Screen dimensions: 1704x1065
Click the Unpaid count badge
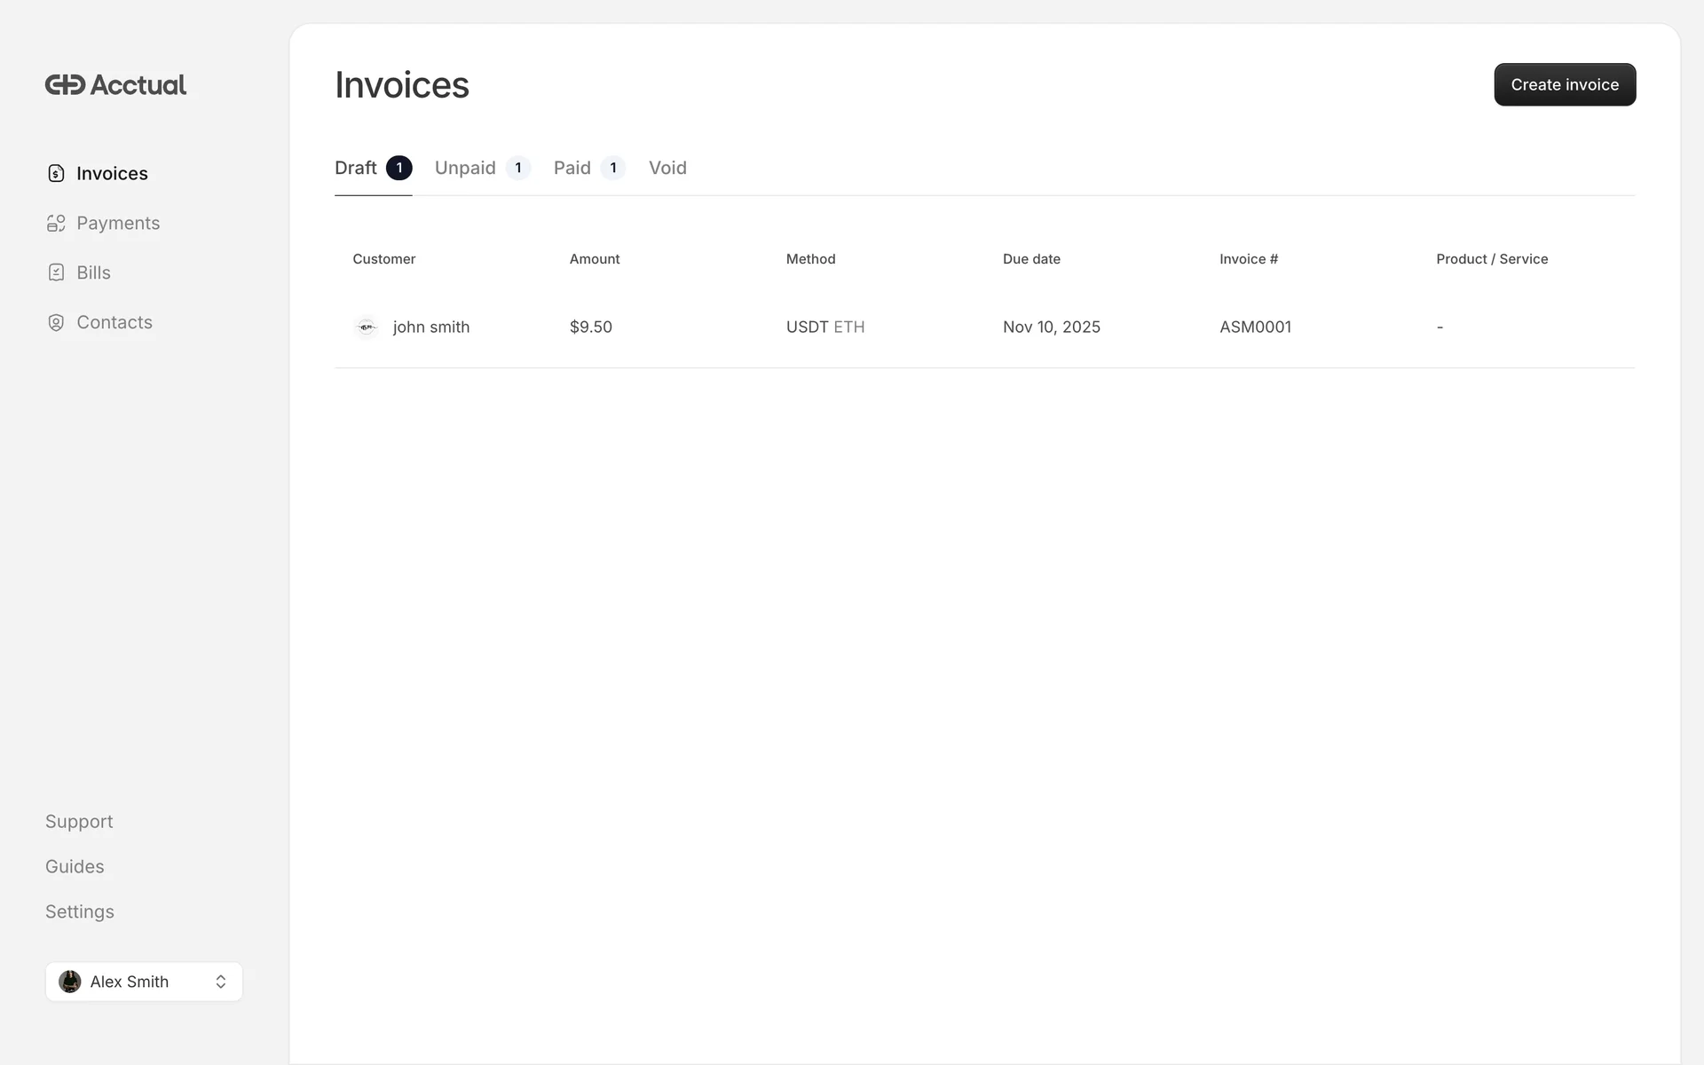click(x=518, y=168)
